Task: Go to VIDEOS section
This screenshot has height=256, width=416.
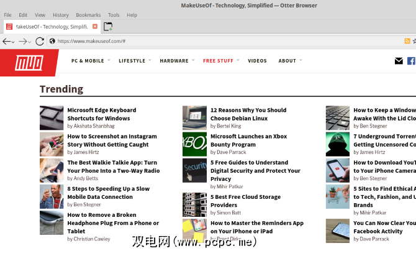Action: click(257, 61)
